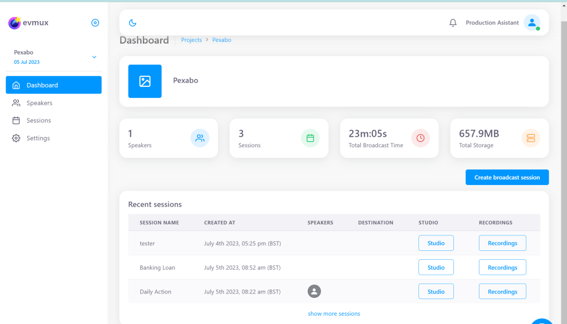Toggle dark mode moon icon
Image resolution: width=567 pixels, height=324 pixels.
(x=132, y=23)
